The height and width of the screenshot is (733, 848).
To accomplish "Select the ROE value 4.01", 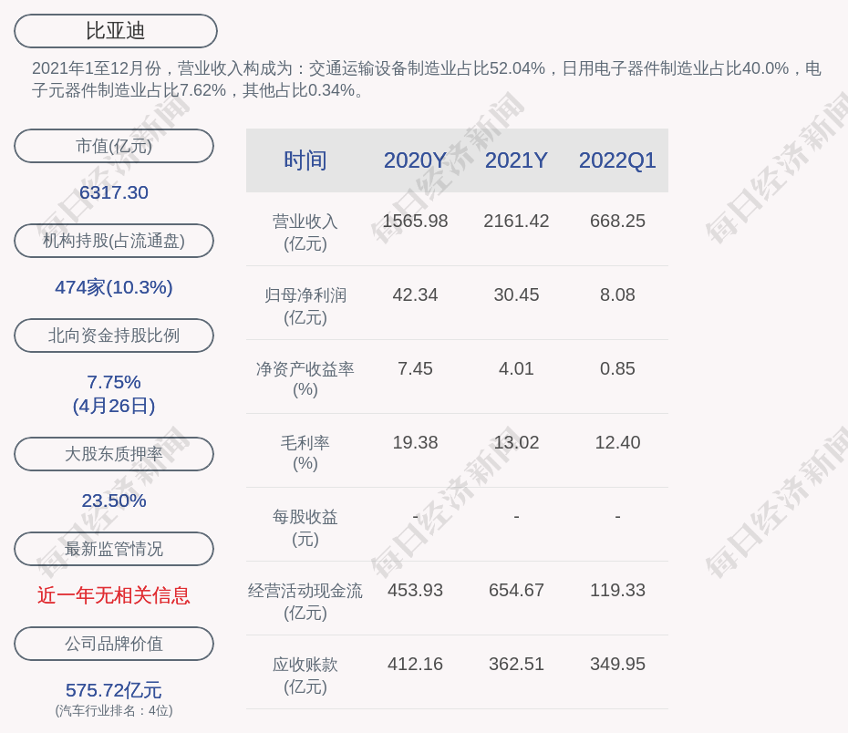I will point(516,368).
